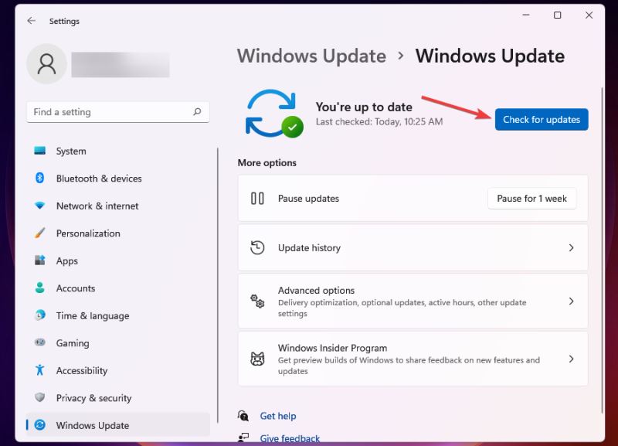
Task: Pause updates for 1 week
Action: [531, 198]
